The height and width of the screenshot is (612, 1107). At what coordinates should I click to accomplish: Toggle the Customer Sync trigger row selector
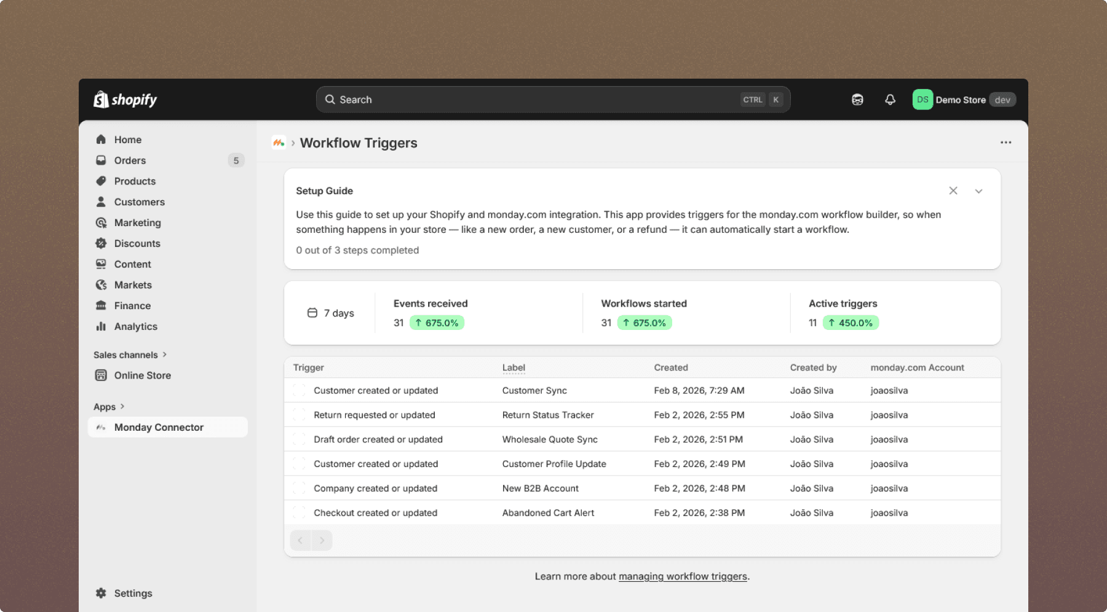pos(299,390)
